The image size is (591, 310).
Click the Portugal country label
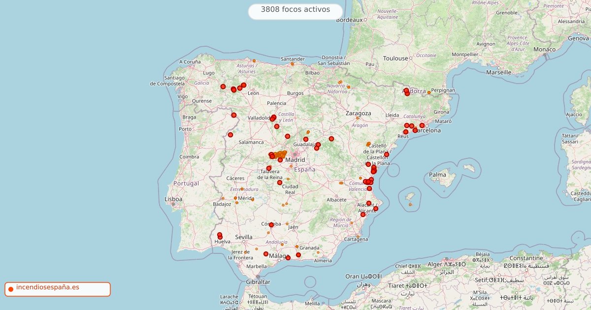point(186,183)
